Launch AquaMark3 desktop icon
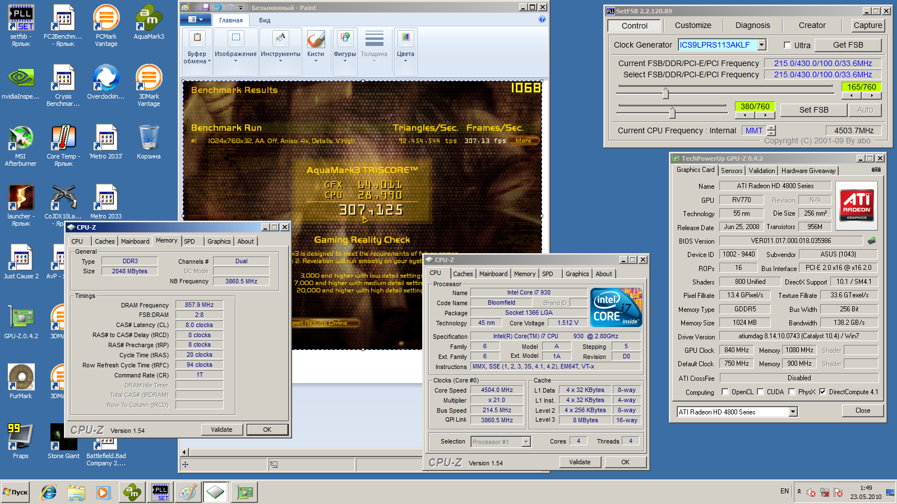The width and height of the screenshot is (897, 504). point(149,22)
